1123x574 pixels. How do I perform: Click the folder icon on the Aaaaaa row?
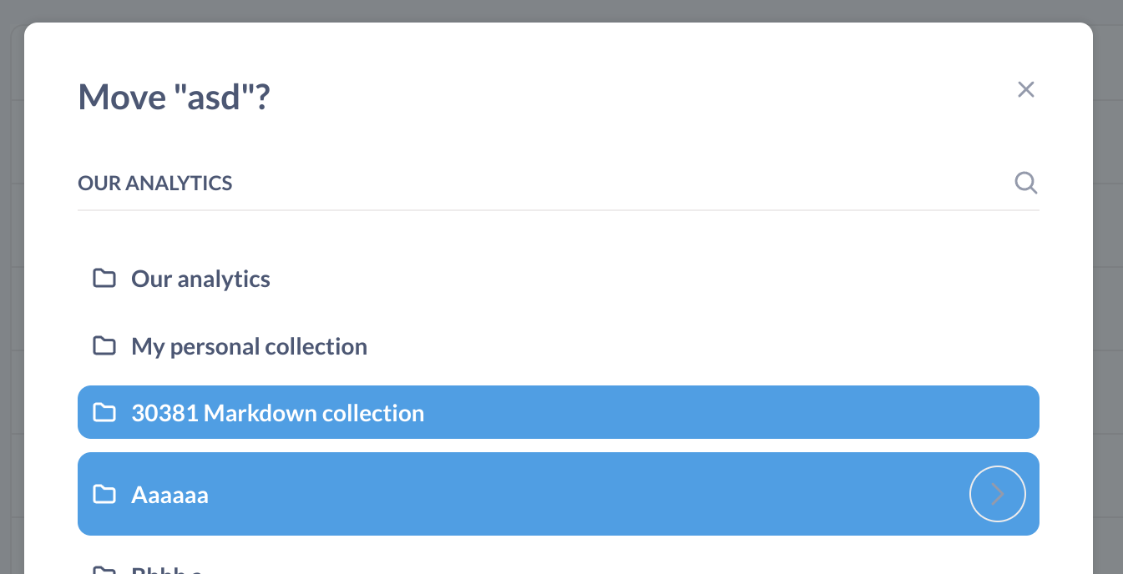[104, 494]
